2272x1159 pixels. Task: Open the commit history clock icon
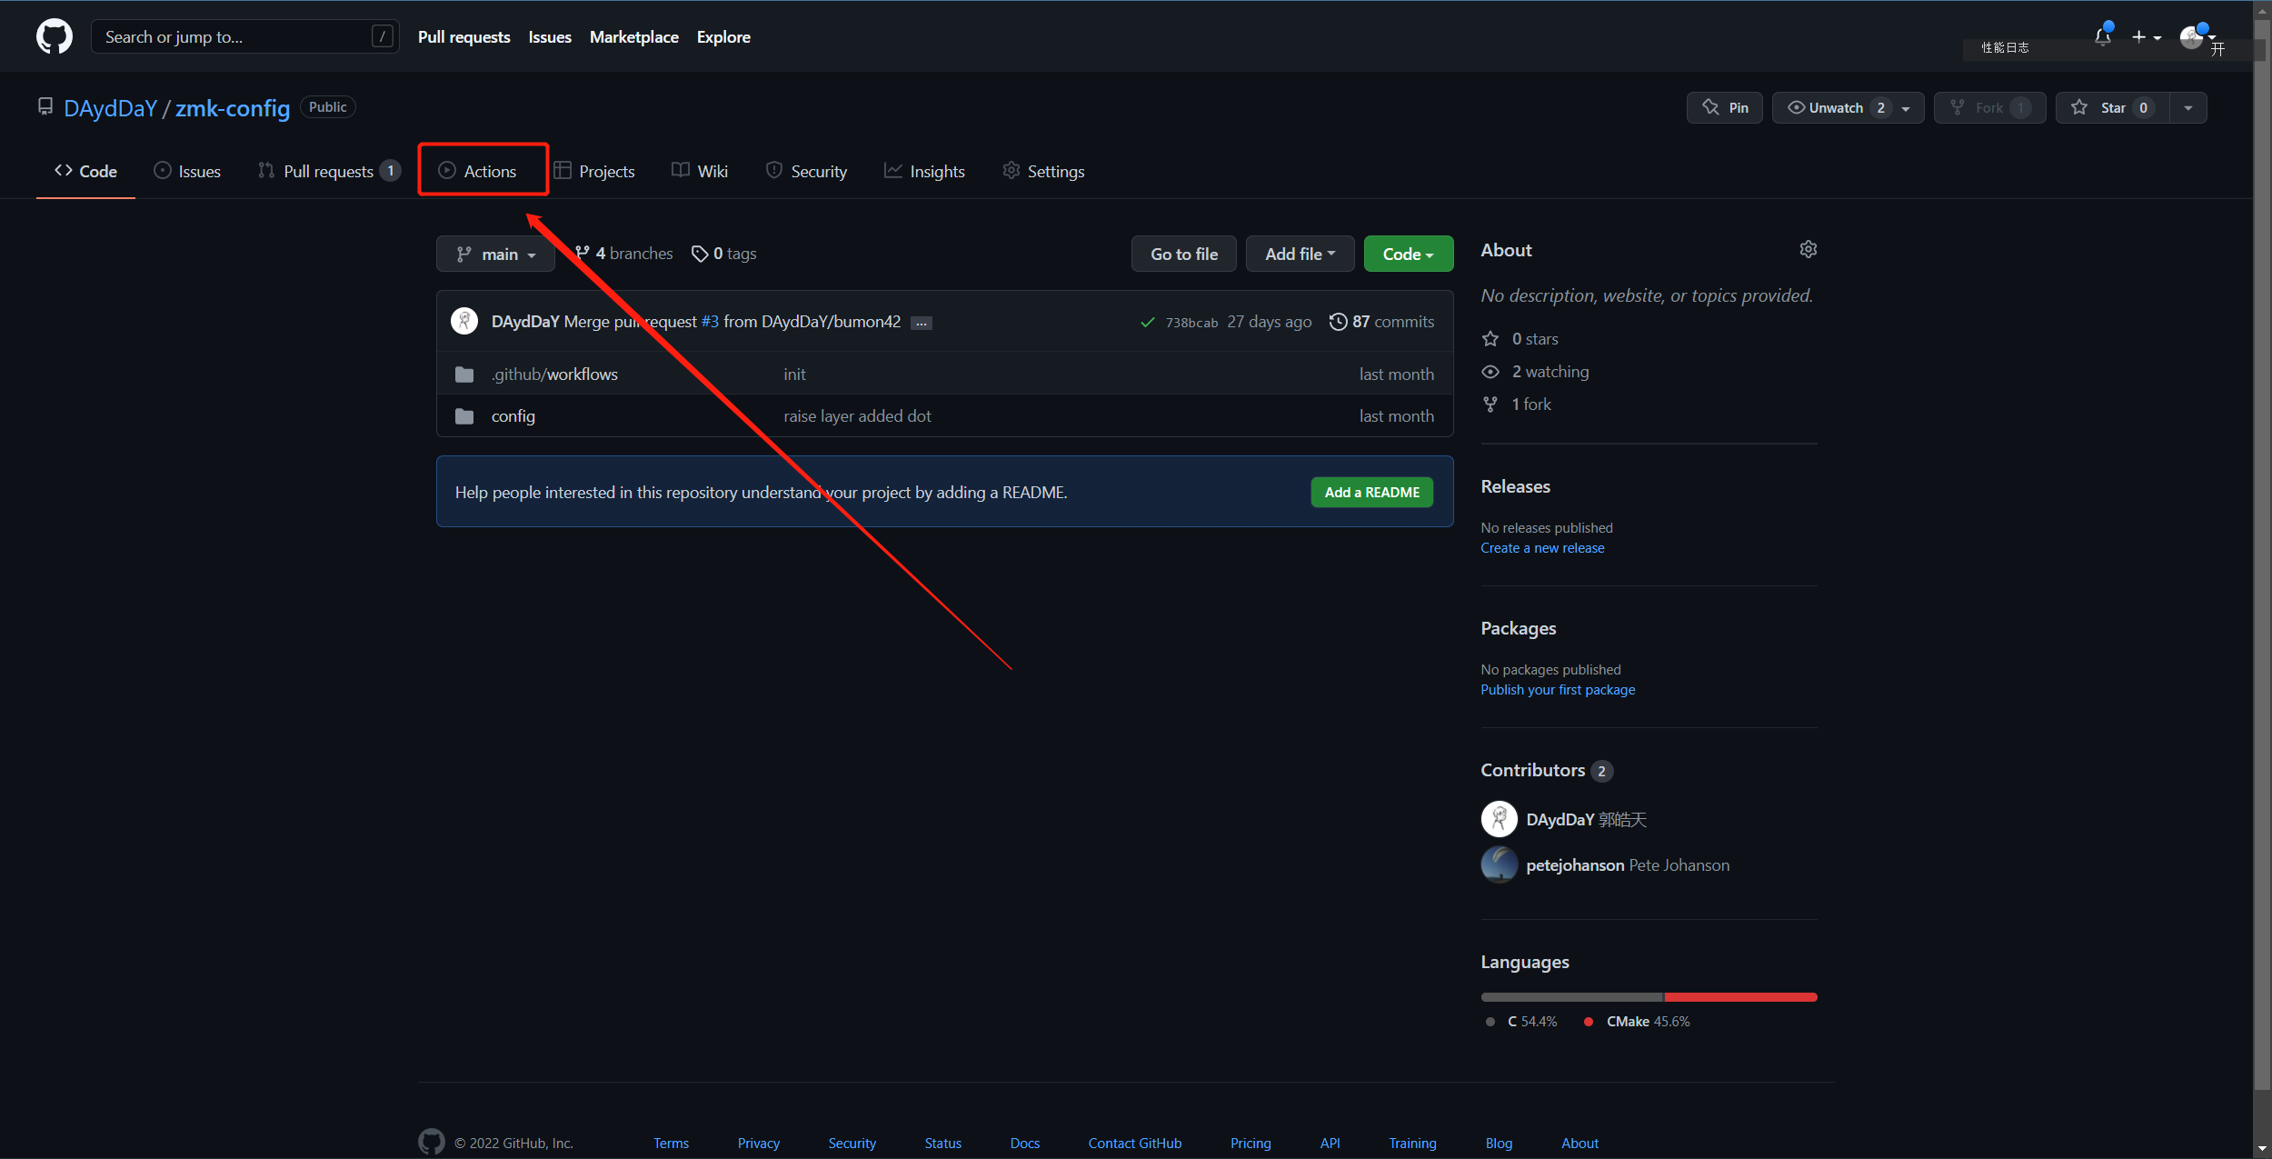pyautogui.click(x=1338, y=322)
